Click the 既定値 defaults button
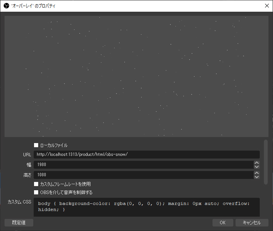The height and width of the screenshot is (231, 273). [19, 223]
